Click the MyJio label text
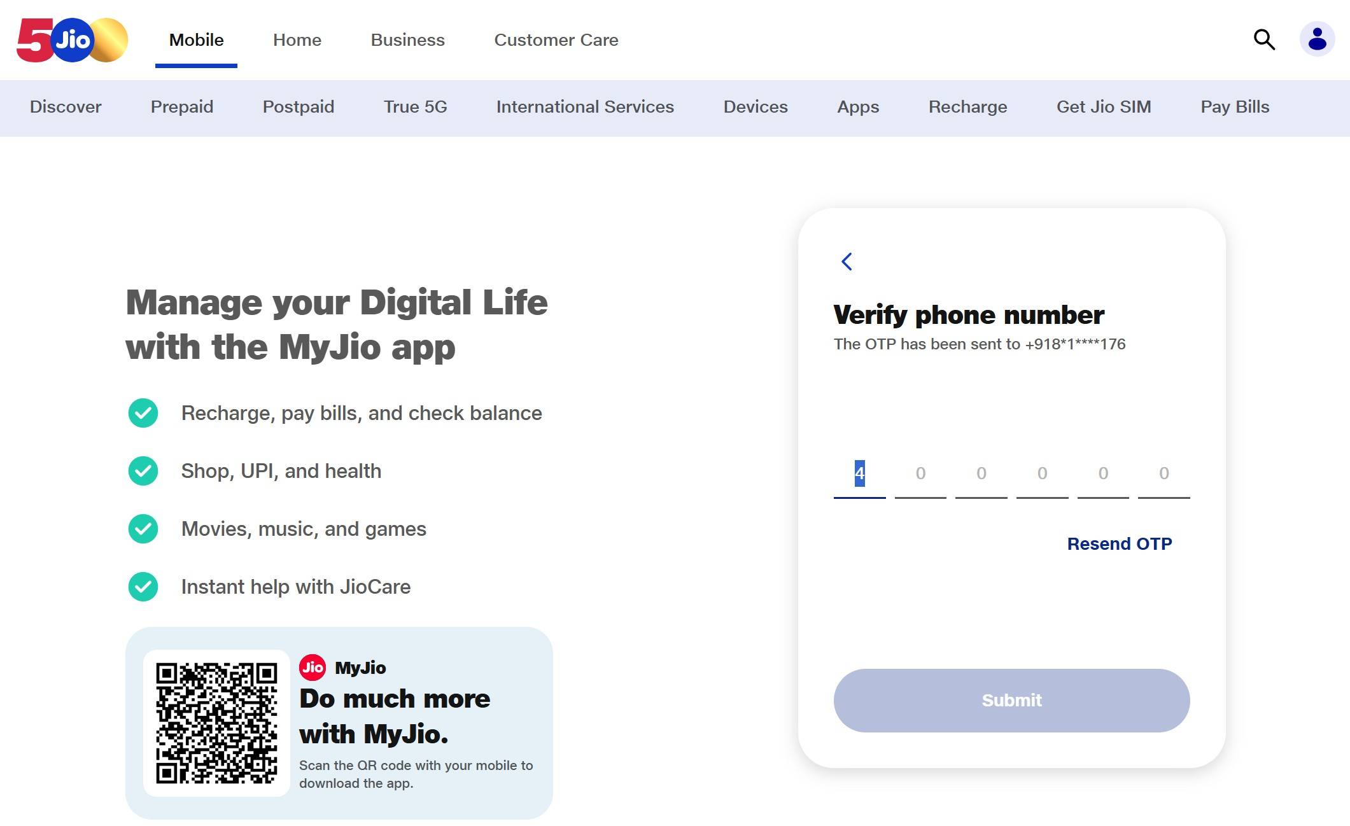Viewport: 1350px width, 826px height. click(360, 668)
